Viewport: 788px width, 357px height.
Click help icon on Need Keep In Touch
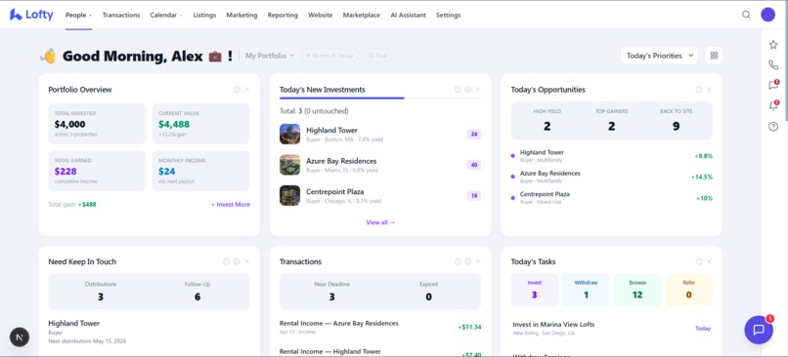(227, 261)
